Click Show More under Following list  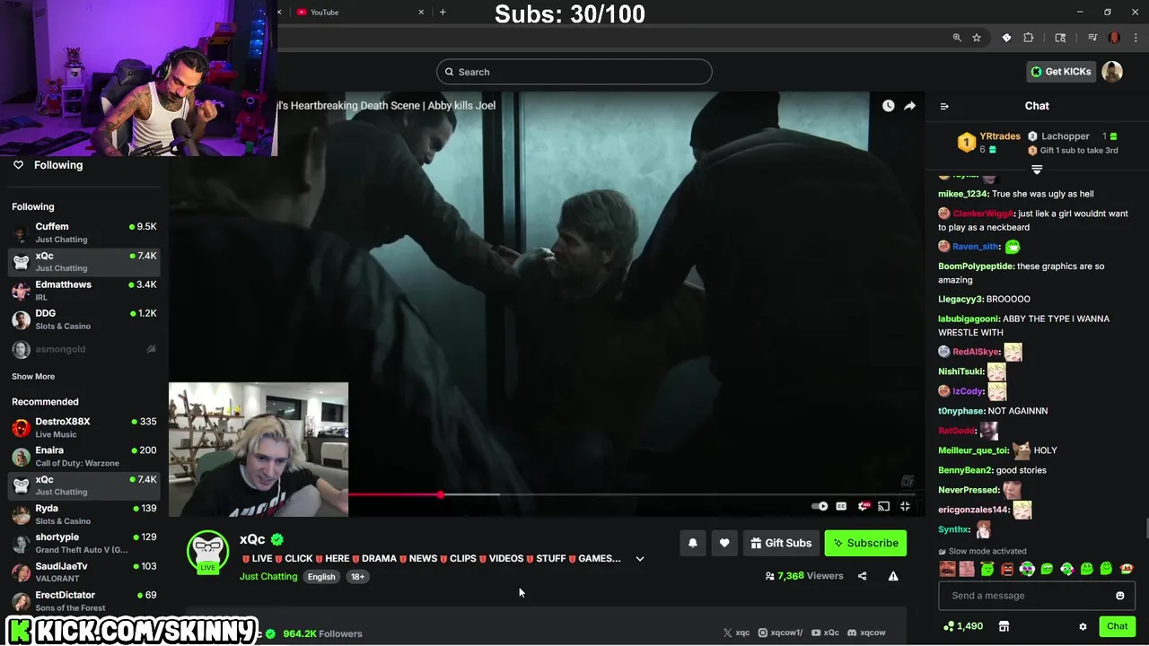coord(33,377)
